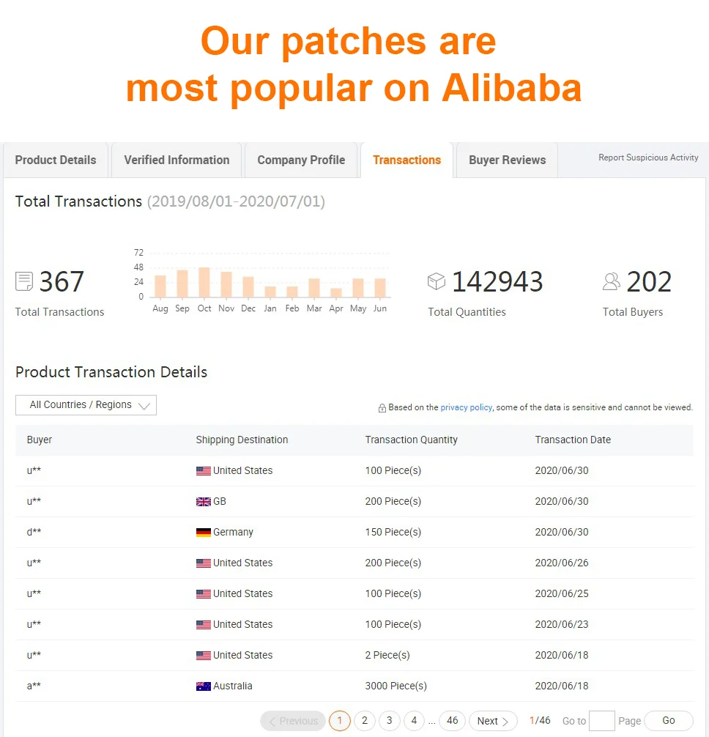This screenshot has height=737, width=709.
Task: Click the privacy lock icon
Action: point(382,408)
